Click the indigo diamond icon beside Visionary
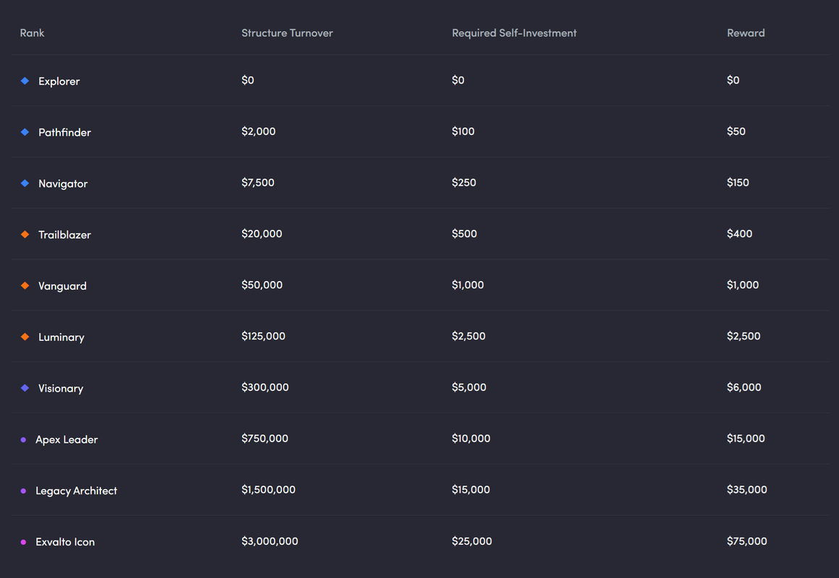Viewport: 839px width, 578px height. coord(25,388)
